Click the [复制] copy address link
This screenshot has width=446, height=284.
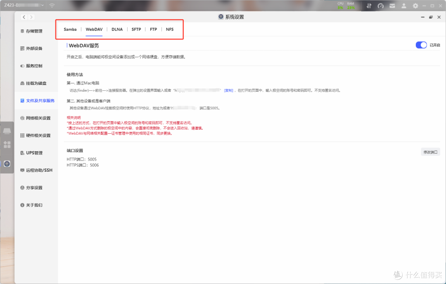point(229,90)
